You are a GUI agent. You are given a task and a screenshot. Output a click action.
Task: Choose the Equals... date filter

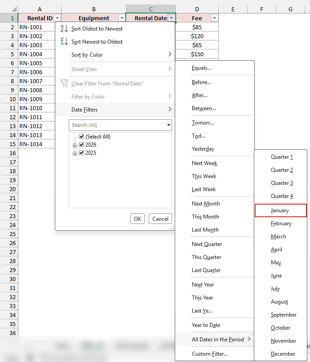(215, 68)
